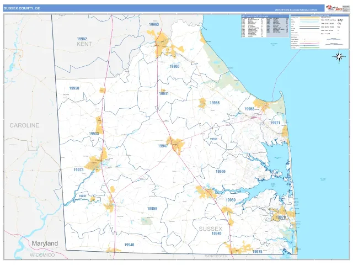Click the WICOMICO county label
This screenshot has height=265, width=353.
point(42,255)
